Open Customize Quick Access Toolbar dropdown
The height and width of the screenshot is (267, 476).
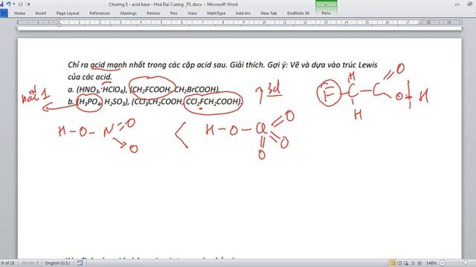tap(28, 4)
